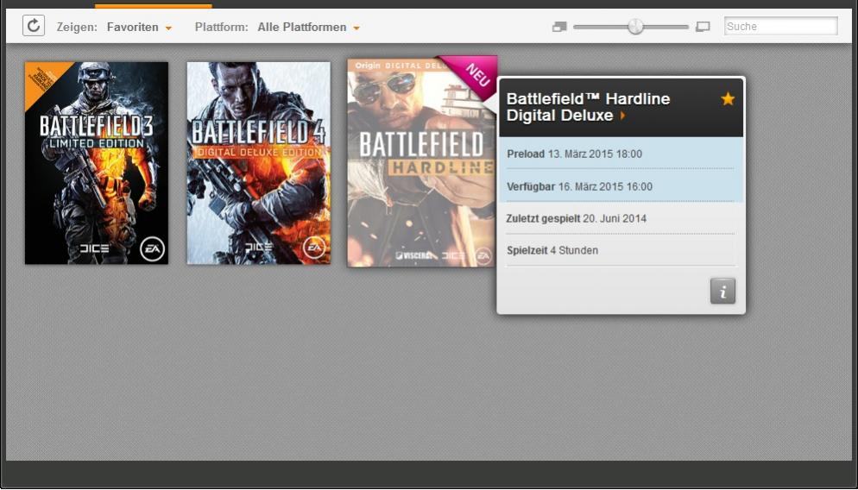This screenshot has height=490, width=858.
Task: Click the Zeigen: label
Action: point(77,28)
